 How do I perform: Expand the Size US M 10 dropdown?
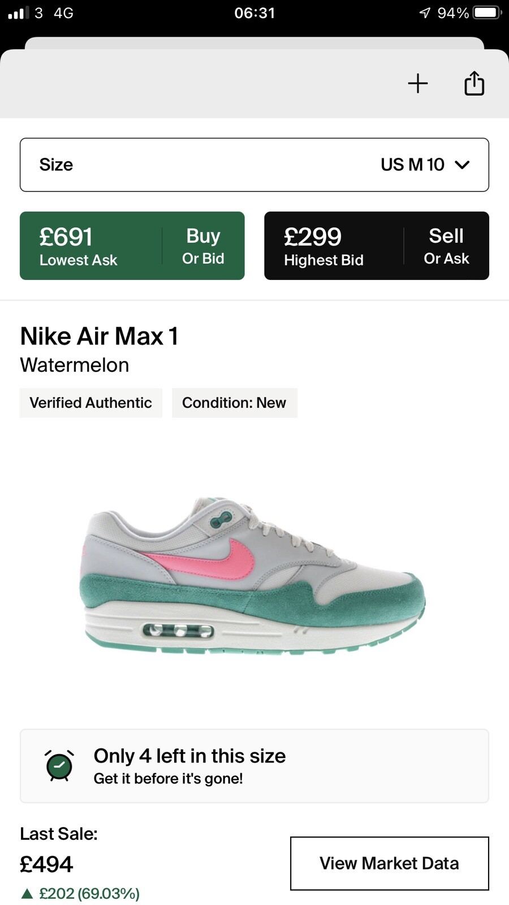255,165
